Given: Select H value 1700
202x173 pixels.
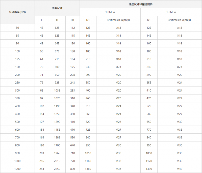Looking at the screenshot, I should click(57, 146).
